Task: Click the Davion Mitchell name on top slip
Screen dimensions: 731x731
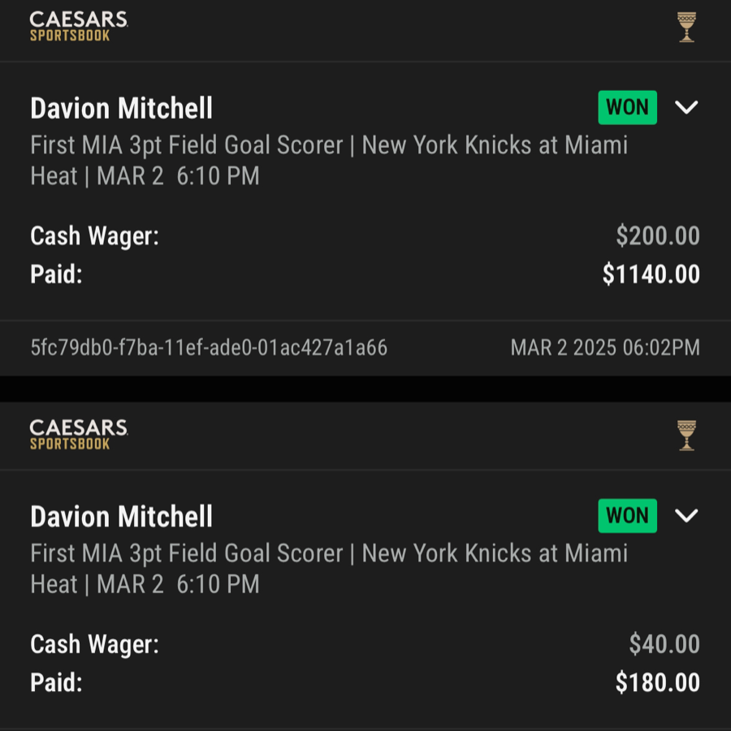Action: pyautogui.click(x=120, y=107)
